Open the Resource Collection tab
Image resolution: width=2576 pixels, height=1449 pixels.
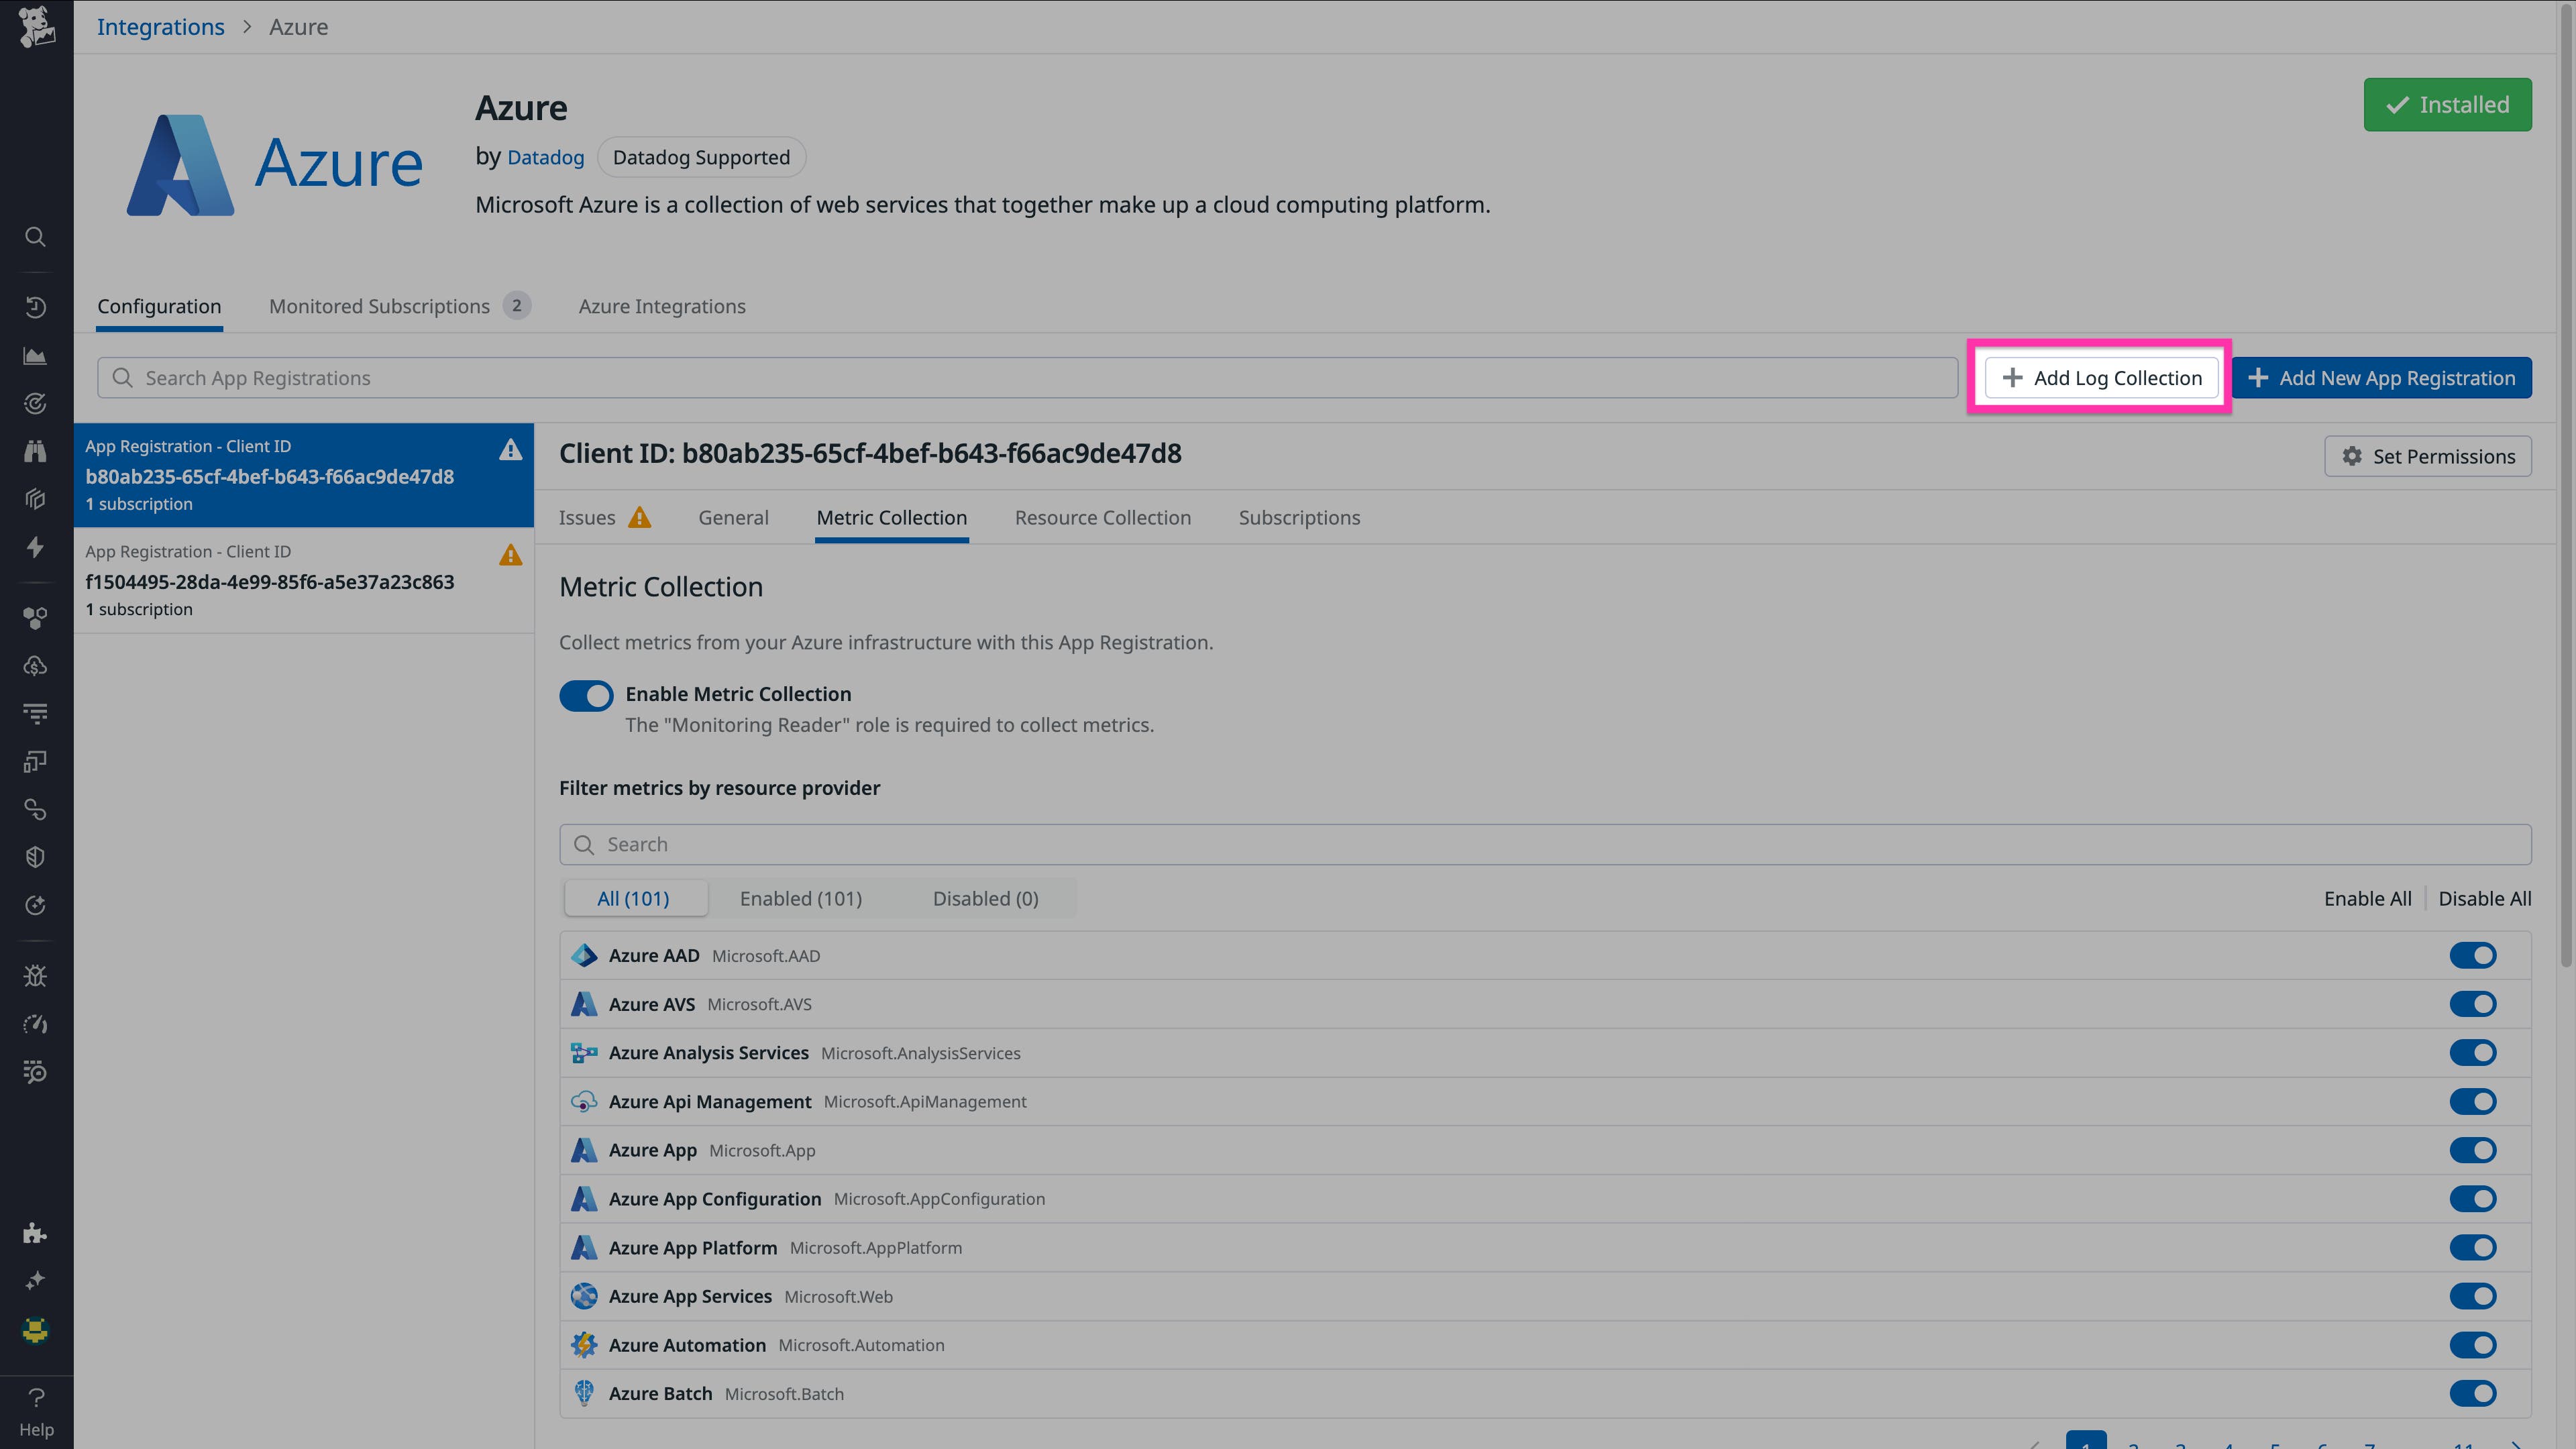coord(1102,517)
